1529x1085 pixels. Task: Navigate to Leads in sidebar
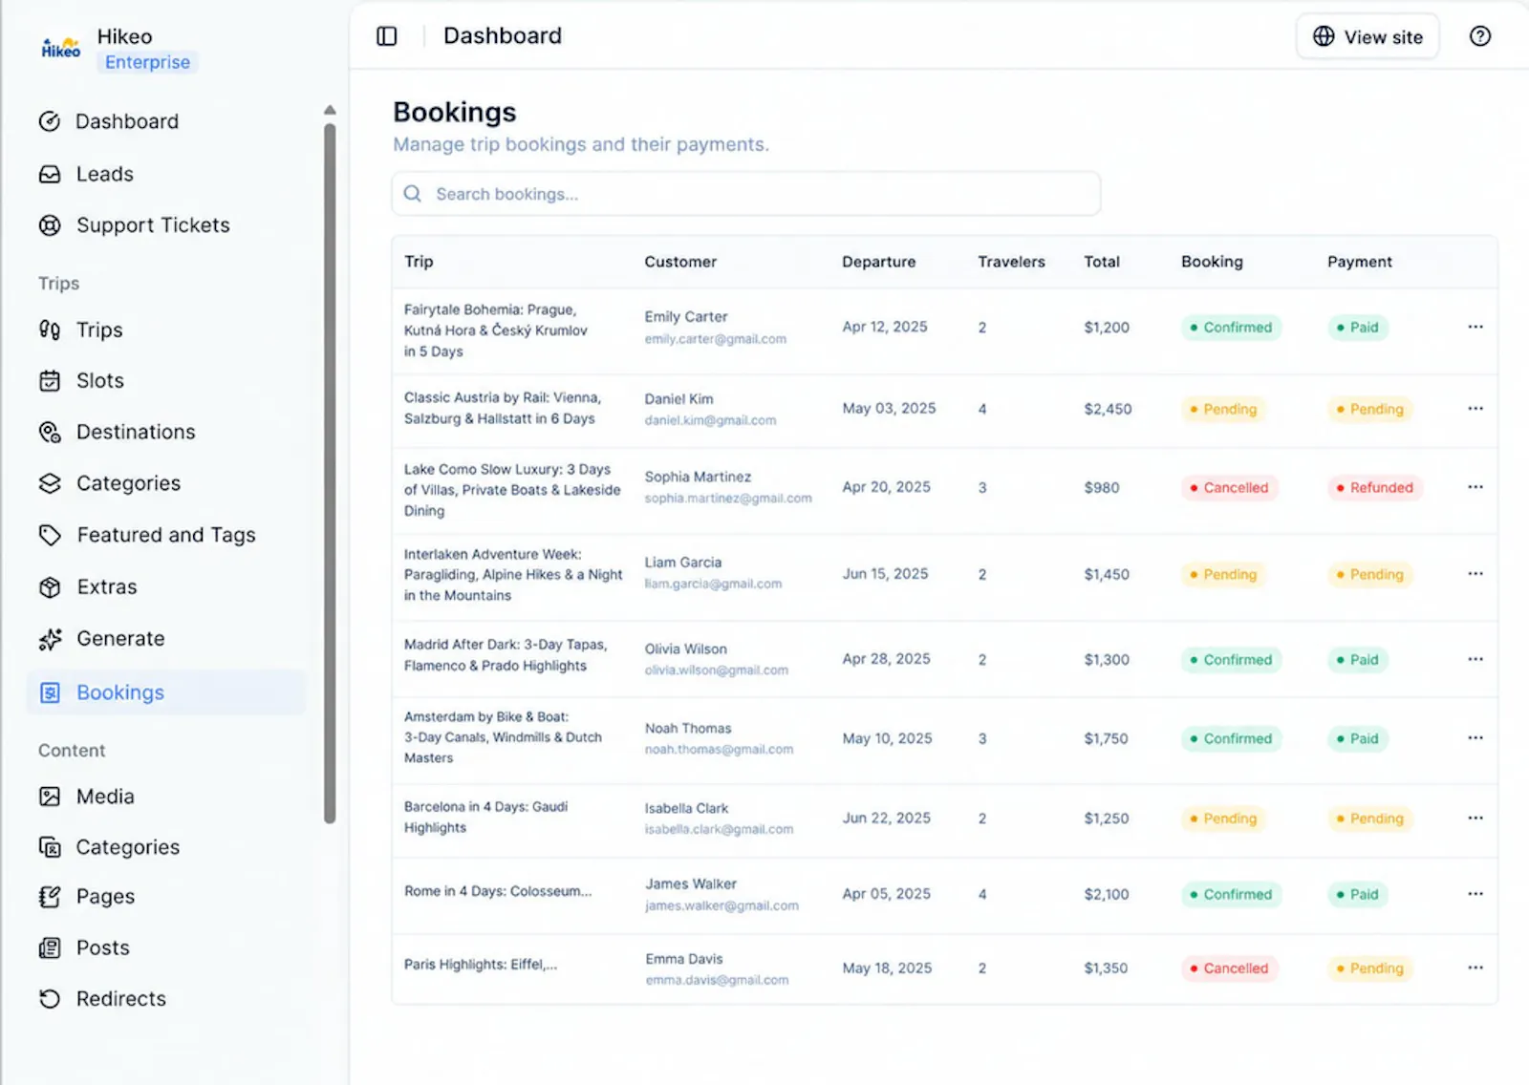coord(87,174)
